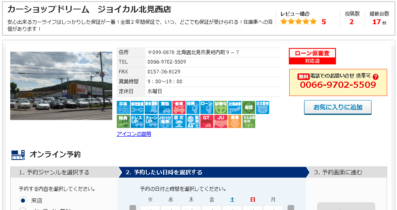Click the チューンUP tune-up icon
Image resolution: width=397 pixels, height=210 pixels.
click(x=151, y=121)
